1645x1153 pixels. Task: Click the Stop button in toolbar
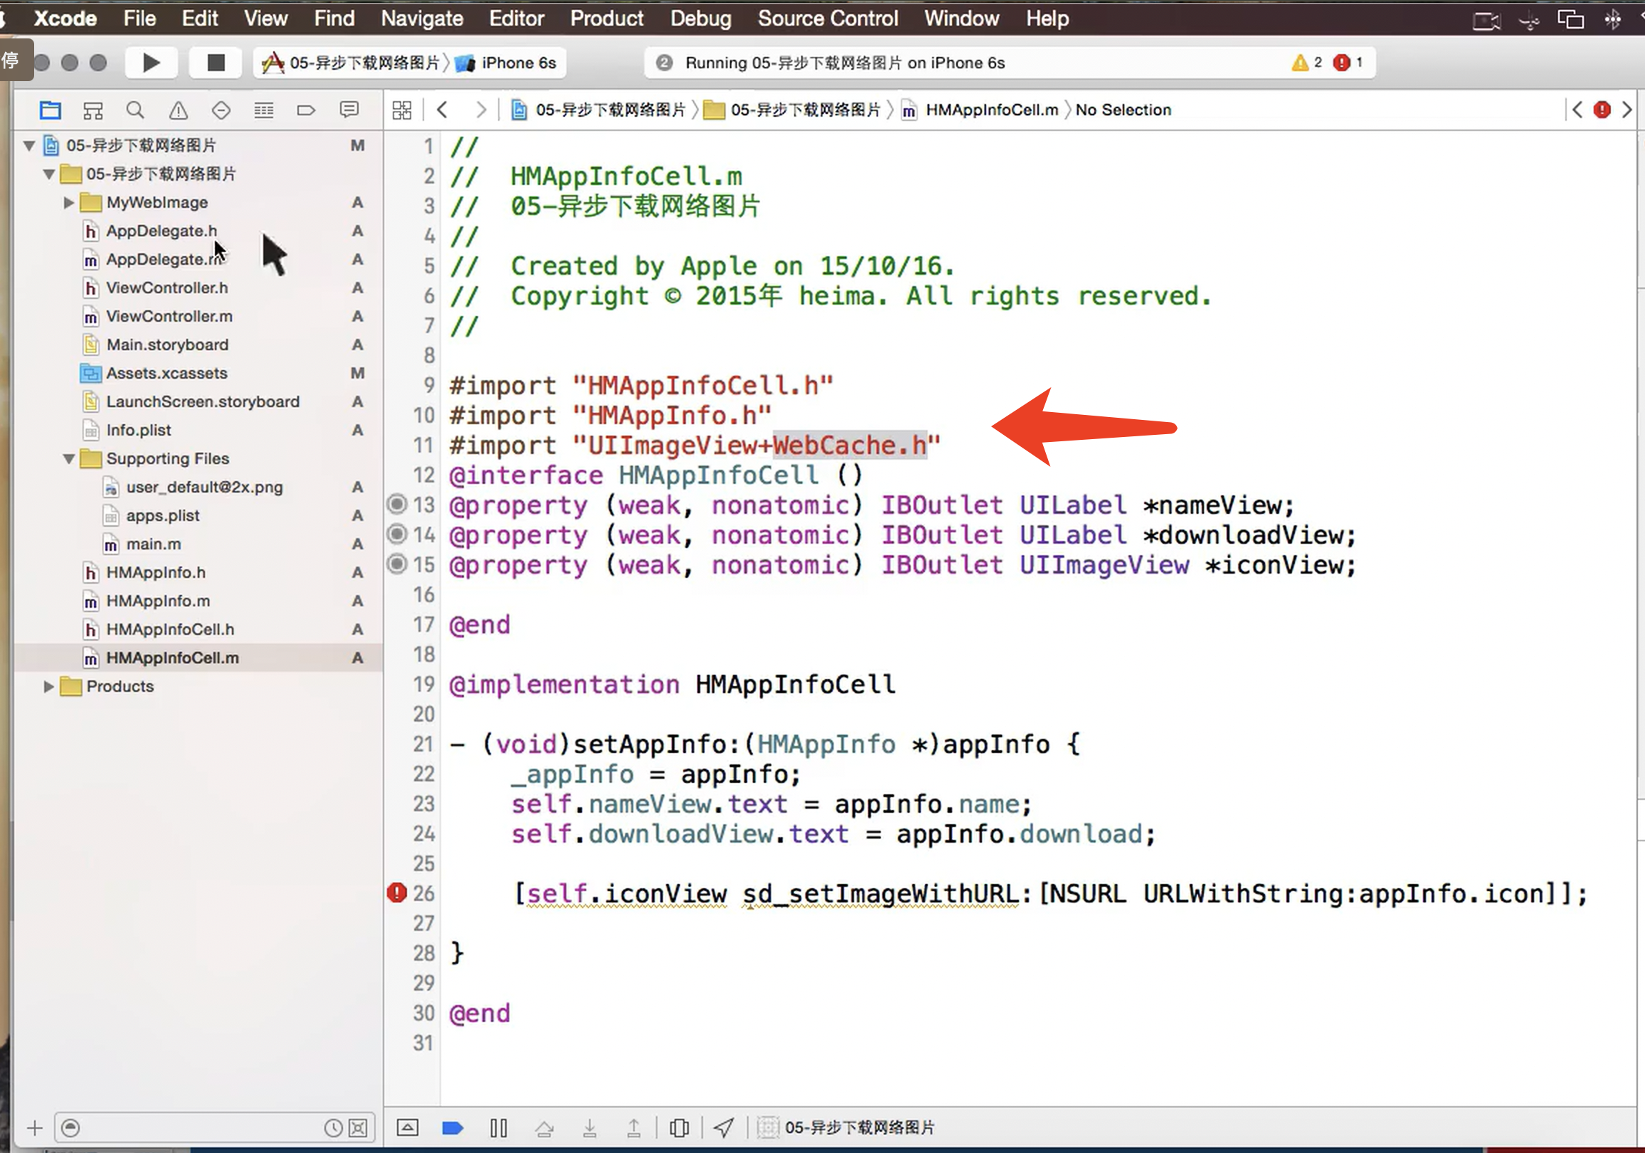216,63
